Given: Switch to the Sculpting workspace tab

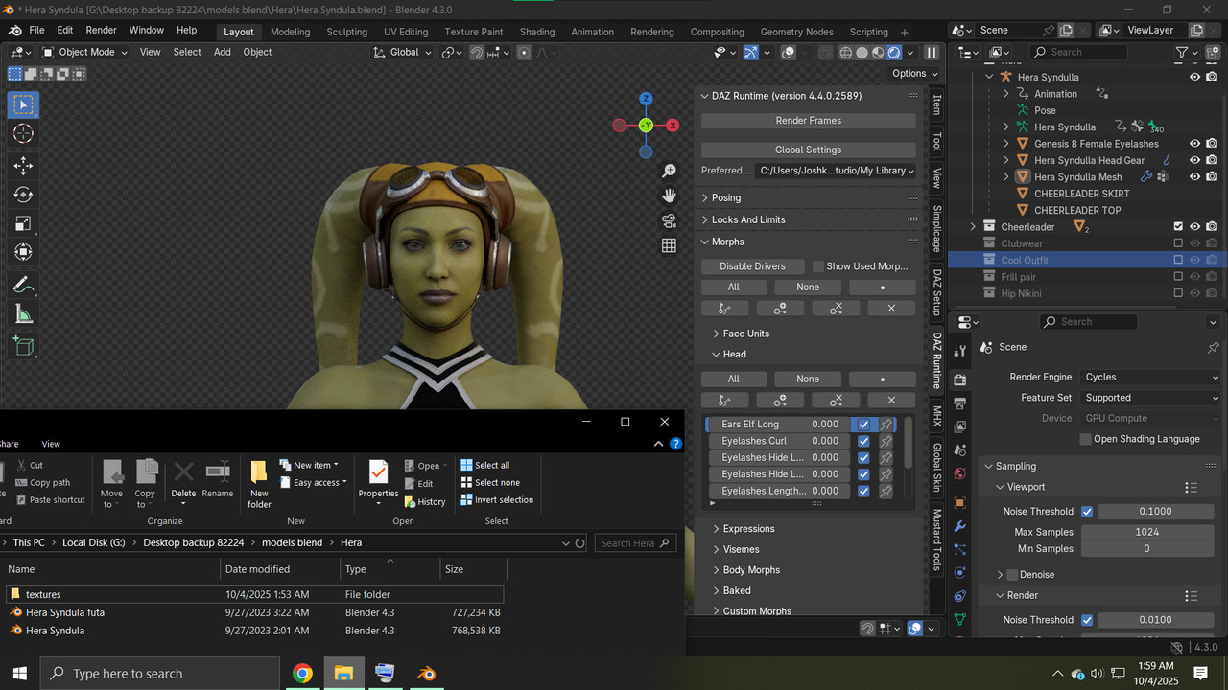Looking at the screenshot, I should (x=346, y=32).
